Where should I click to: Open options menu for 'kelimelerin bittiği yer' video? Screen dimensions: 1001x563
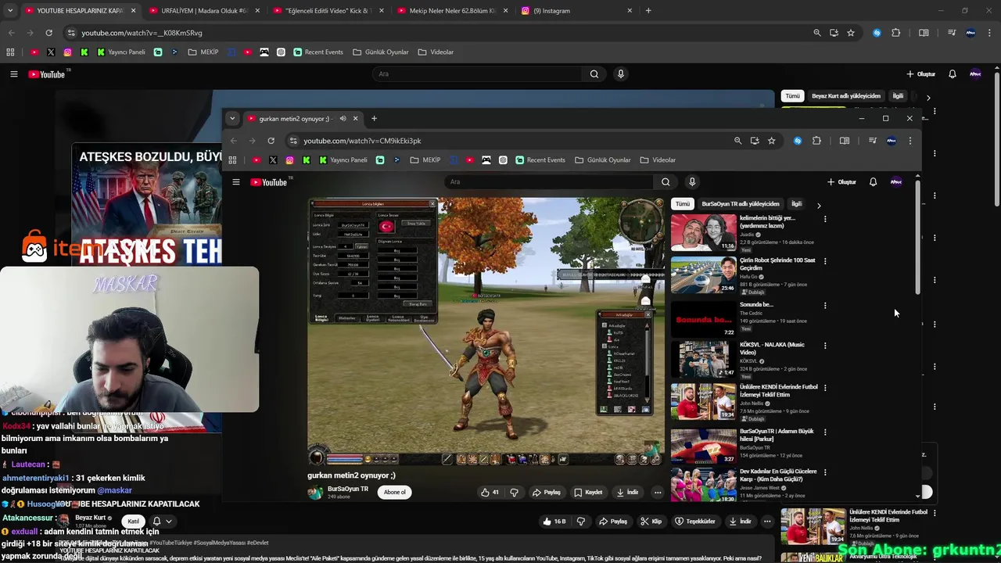(x=825, y=219)
